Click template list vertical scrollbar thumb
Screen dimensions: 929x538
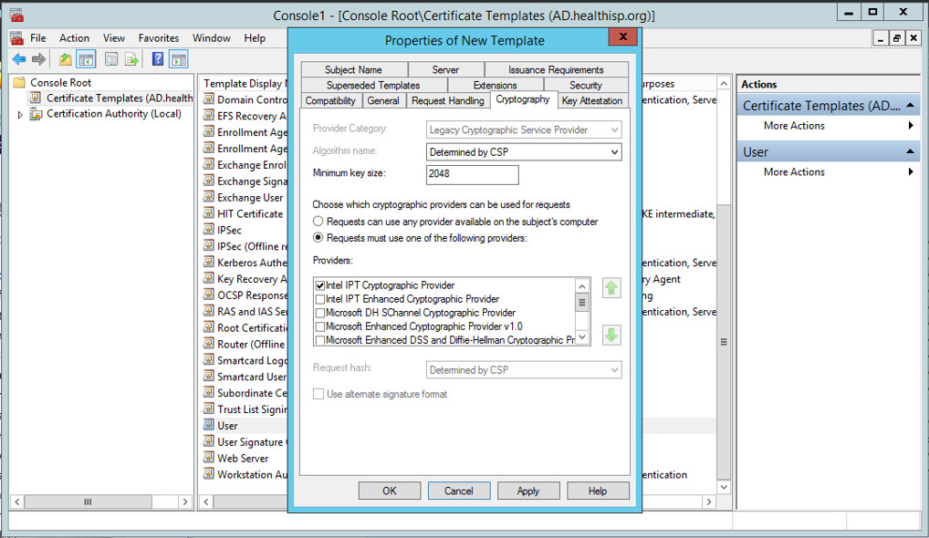[x=724, y=342]
